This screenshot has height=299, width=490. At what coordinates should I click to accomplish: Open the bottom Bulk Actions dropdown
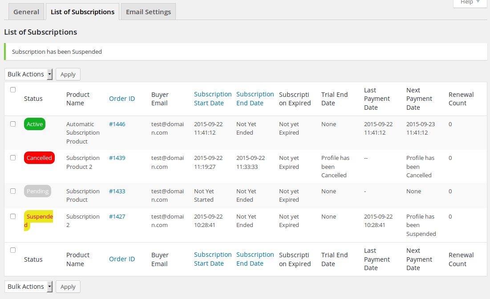click(29, 287)
